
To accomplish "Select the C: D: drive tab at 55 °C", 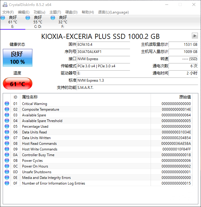I will pos(38,22).
